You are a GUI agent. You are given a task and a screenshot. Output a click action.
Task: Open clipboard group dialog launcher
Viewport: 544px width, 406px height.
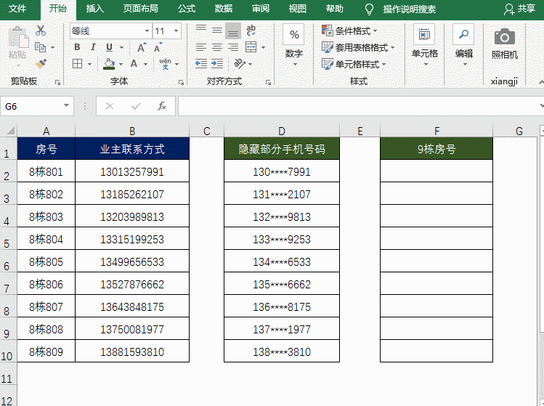pyautogui.click(x=58, y=82)
